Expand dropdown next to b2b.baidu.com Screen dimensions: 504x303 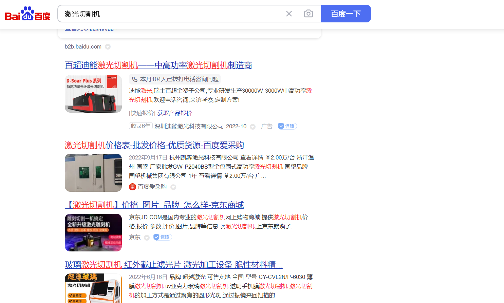108,47
